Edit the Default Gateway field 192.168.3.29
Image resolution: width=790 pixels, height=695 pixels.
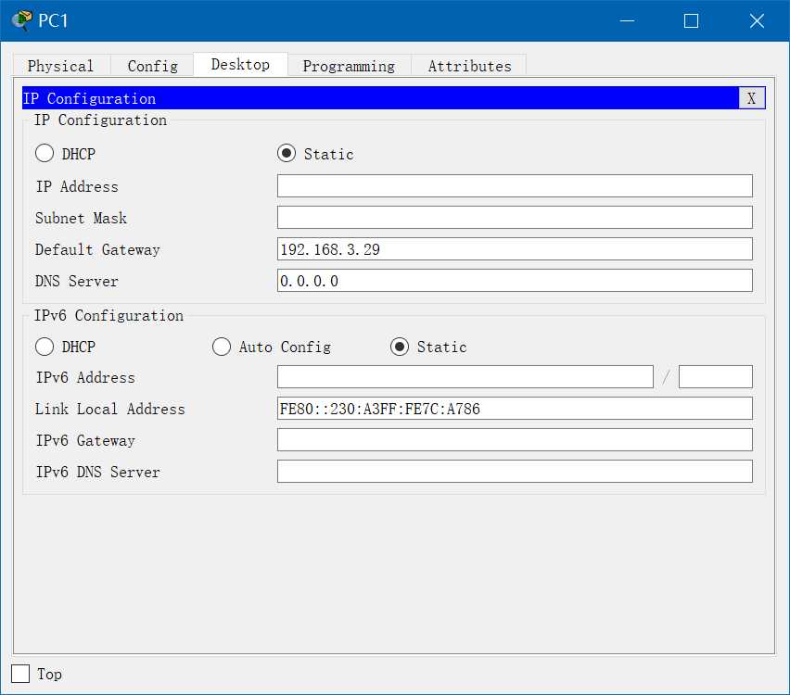(x=515, y=249)
